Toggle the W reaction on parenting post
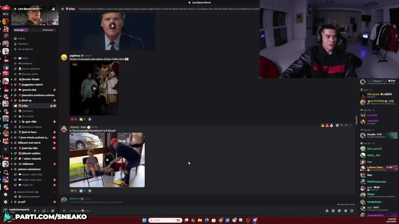 tap(82, 191)
